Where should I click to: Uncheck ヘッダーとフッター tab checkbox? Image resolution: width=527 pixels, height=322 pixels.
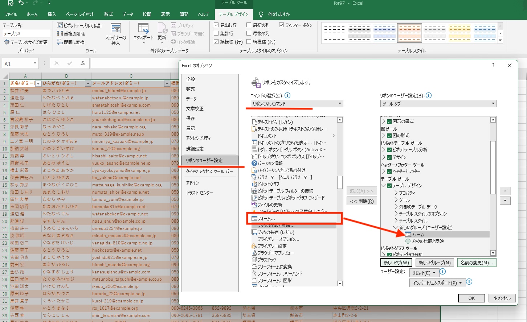pyautogui.click(x=389, y=172)
